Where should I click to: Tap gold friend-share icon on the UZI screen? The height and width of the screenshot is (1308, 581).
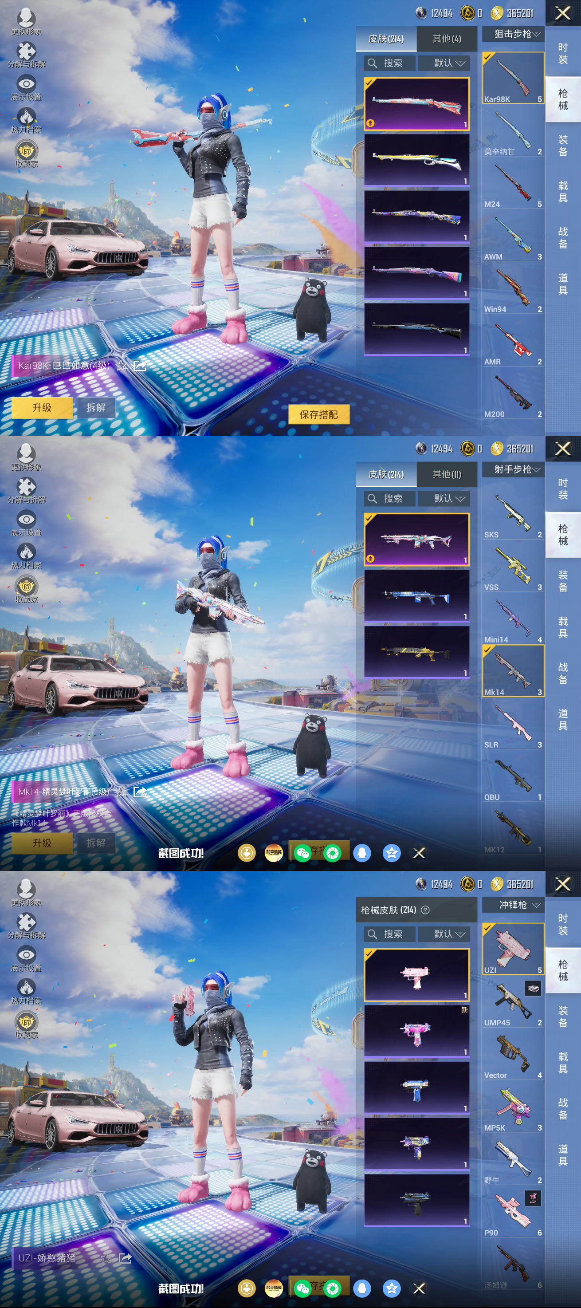[247, 1288]
